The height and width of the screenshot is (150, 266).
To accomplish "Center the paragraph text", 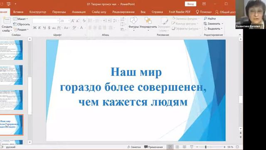I will [95, 28].
